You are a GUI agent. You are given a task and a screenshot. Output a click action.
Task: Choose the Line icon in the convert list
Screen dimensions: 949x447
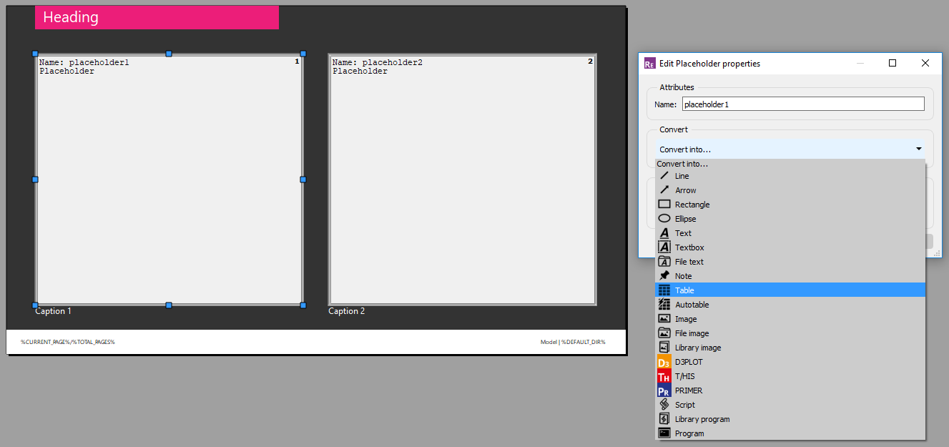pyautogui.click(x=664, y=176)
